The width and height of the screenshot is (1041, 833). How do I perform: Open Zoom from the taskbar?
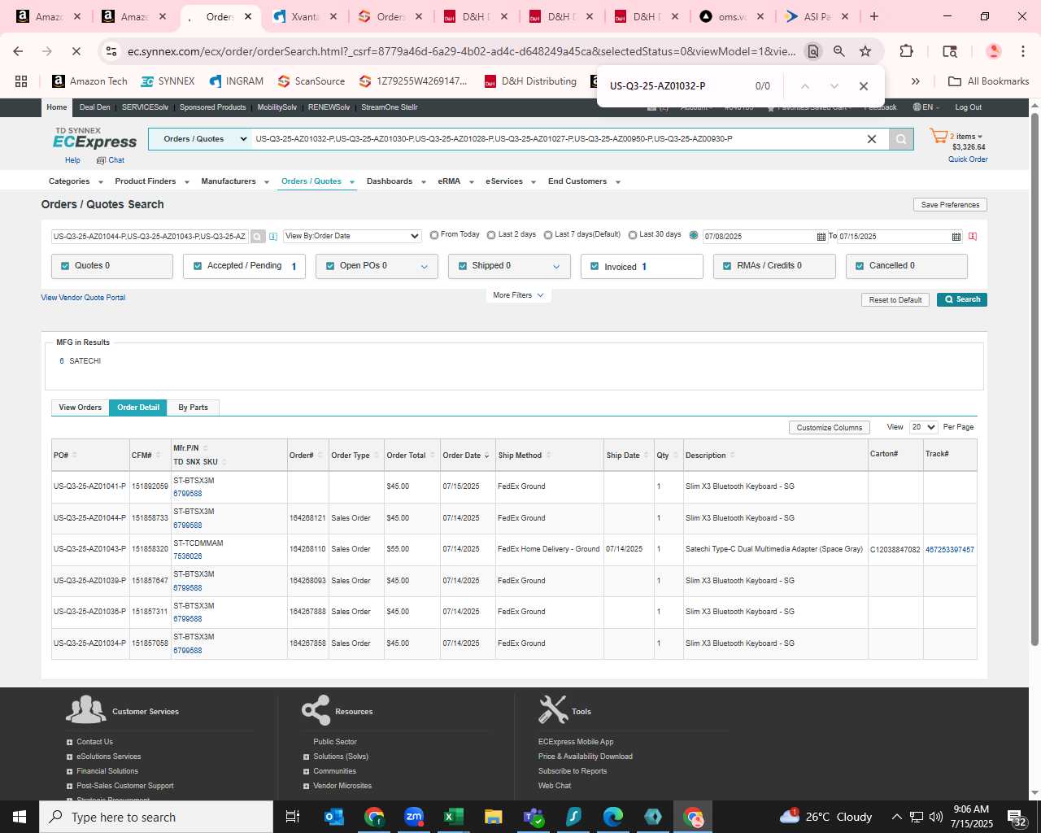click(x=414, y=817)
